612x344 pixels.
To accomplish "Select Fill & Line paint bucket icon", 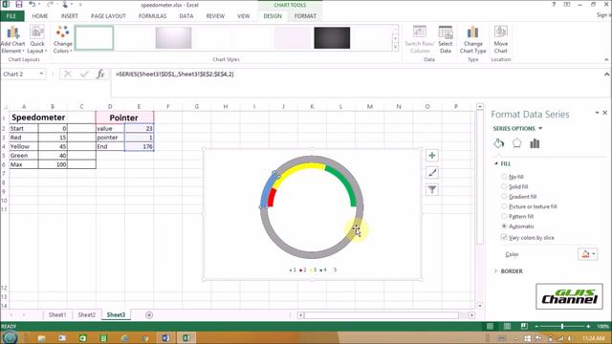I will coord(499,143).
